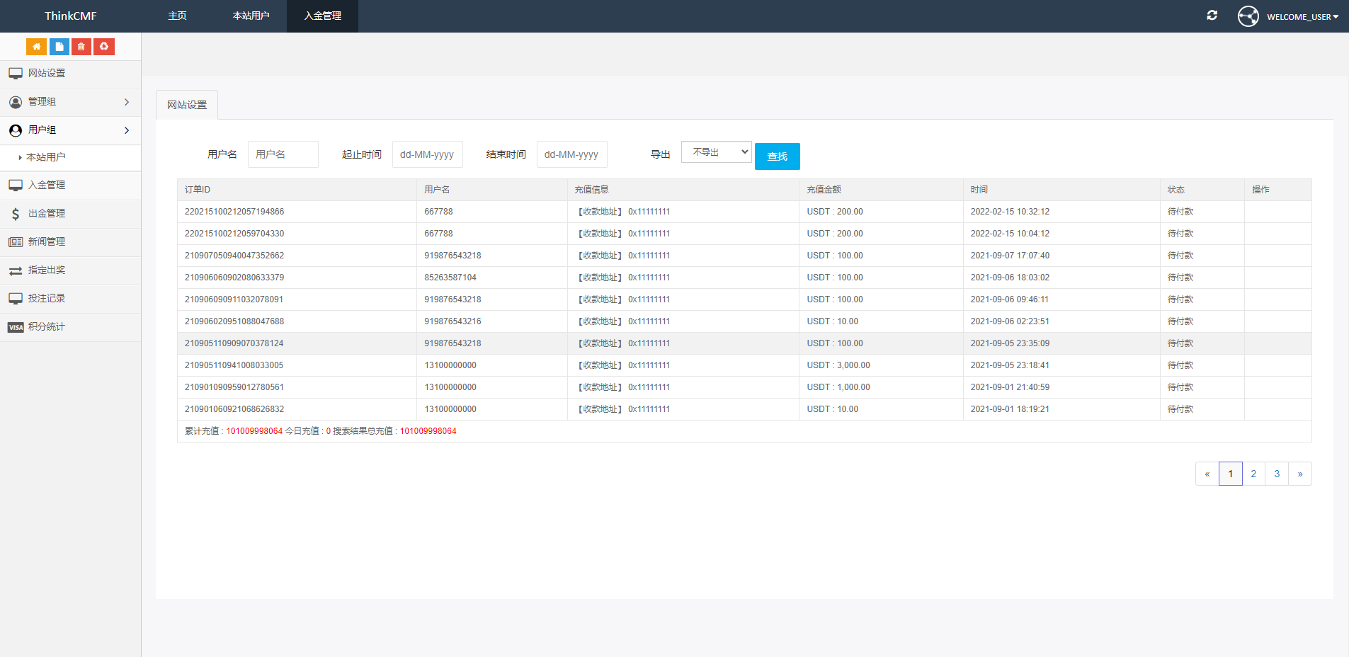
Task: Open 出金管理 with dollar sign icon
Action: click(x=47, y=214)
